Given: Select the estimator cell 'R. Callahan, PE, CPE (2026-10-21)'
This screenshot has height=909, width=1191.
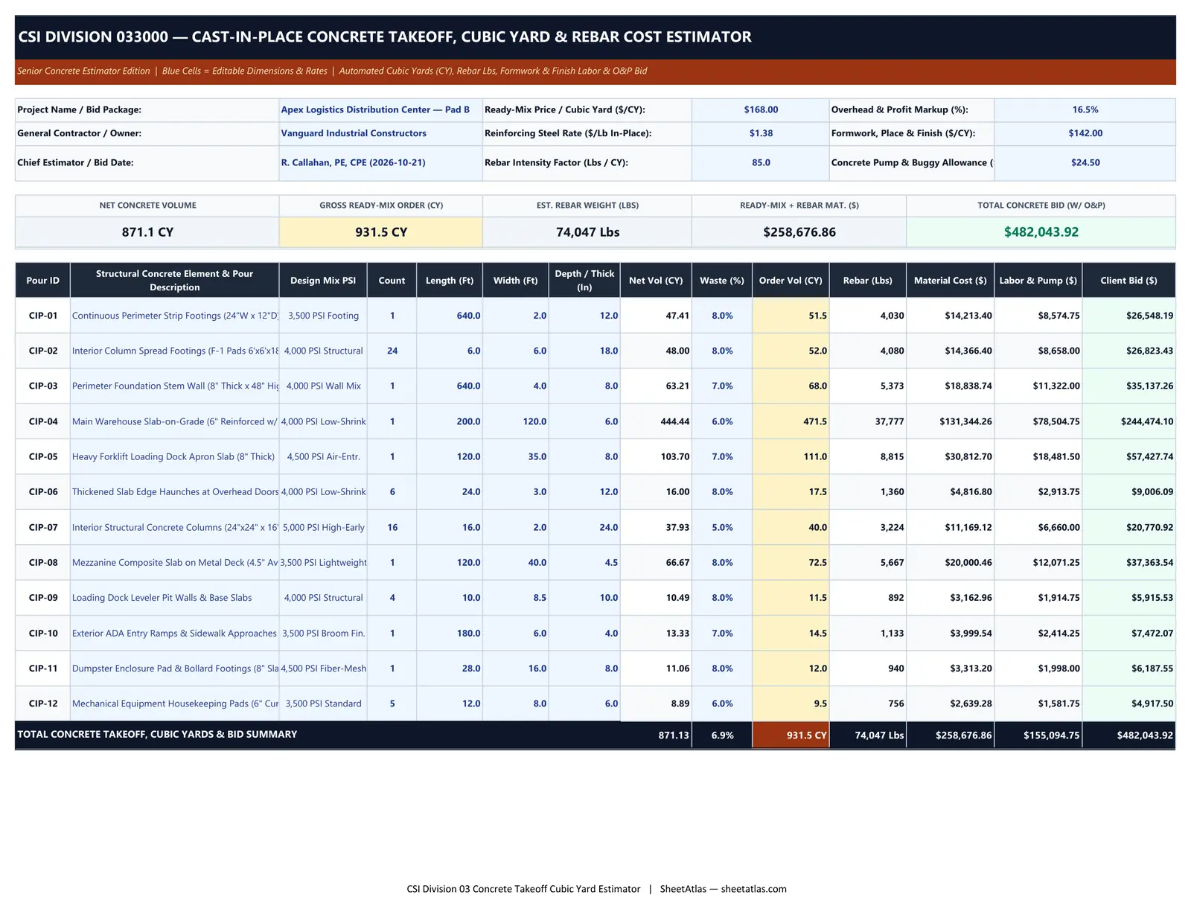Looking at the screenshot, I should click(380, 162).
